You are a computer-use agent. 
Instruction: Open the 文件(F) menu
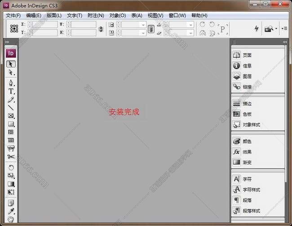tap(13, 15)
